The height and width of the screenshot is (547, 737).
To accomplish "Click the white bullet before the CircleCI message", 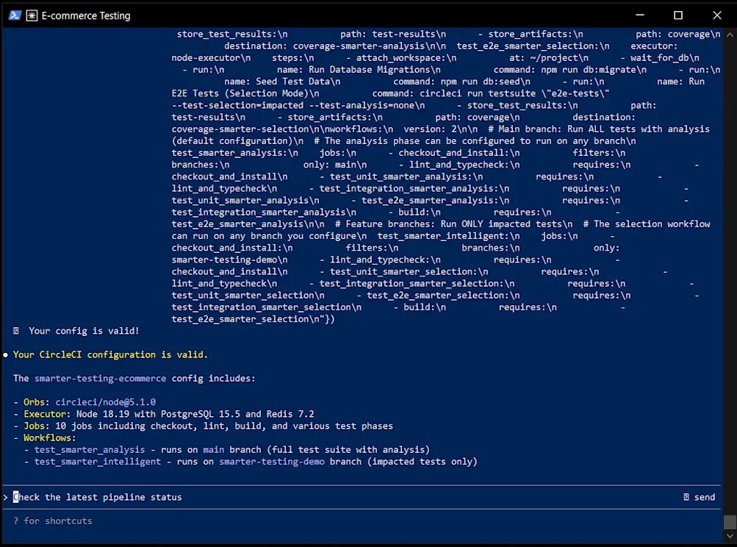I will (6, 354).
